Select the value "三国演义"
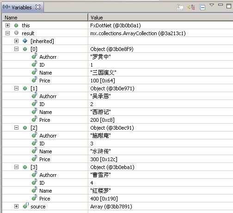Image resolution: width=233 pixels, height=213 pixels. pyautogui.click(x=103, y=73)
